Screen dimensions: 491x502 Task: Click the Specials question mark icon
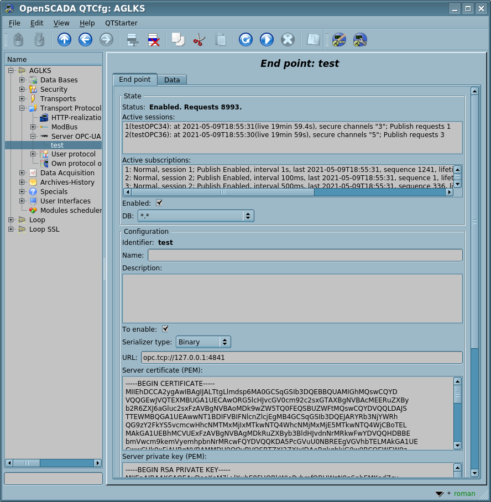click(x=33, y=191)
